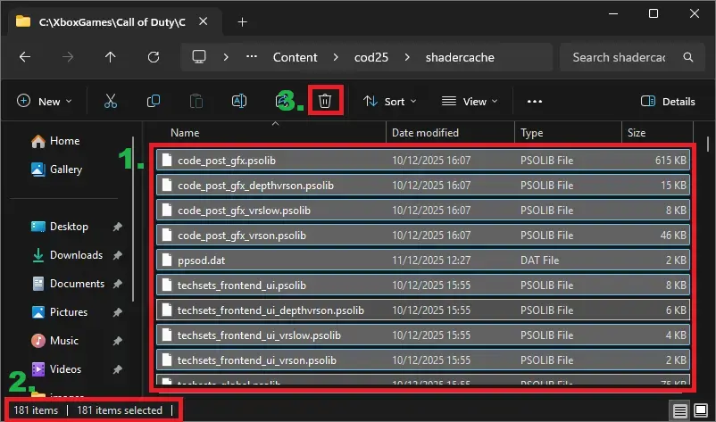
Task: Expand chevron after cod25 breadcrumb
Action: click(407, 57)
